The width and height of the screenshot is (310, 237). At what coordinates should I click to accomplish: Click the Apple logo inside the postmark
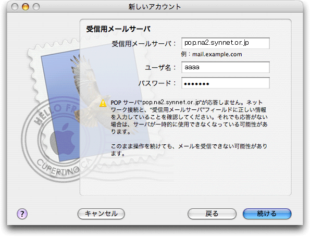63,139
